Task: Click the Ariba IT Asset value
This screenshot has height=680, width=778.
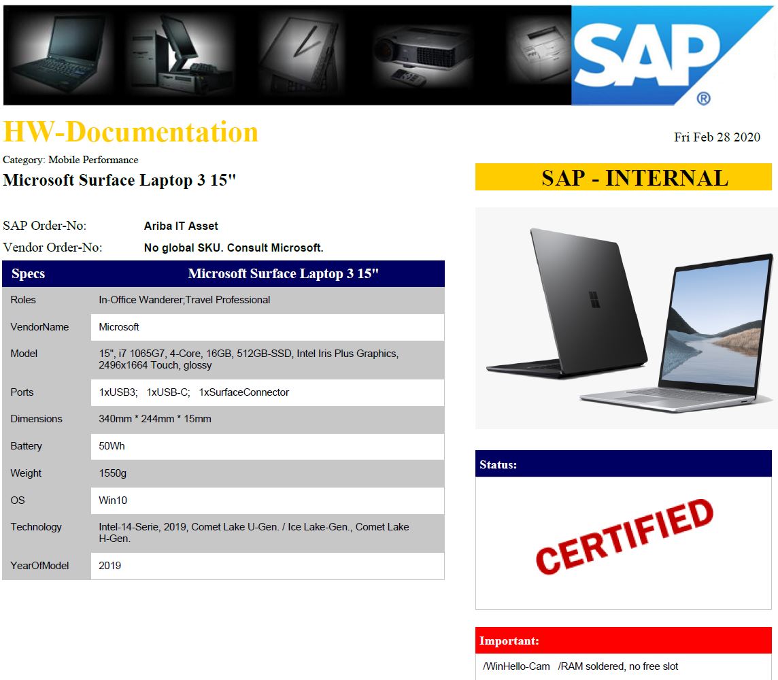Action: (x=181, y=226)
